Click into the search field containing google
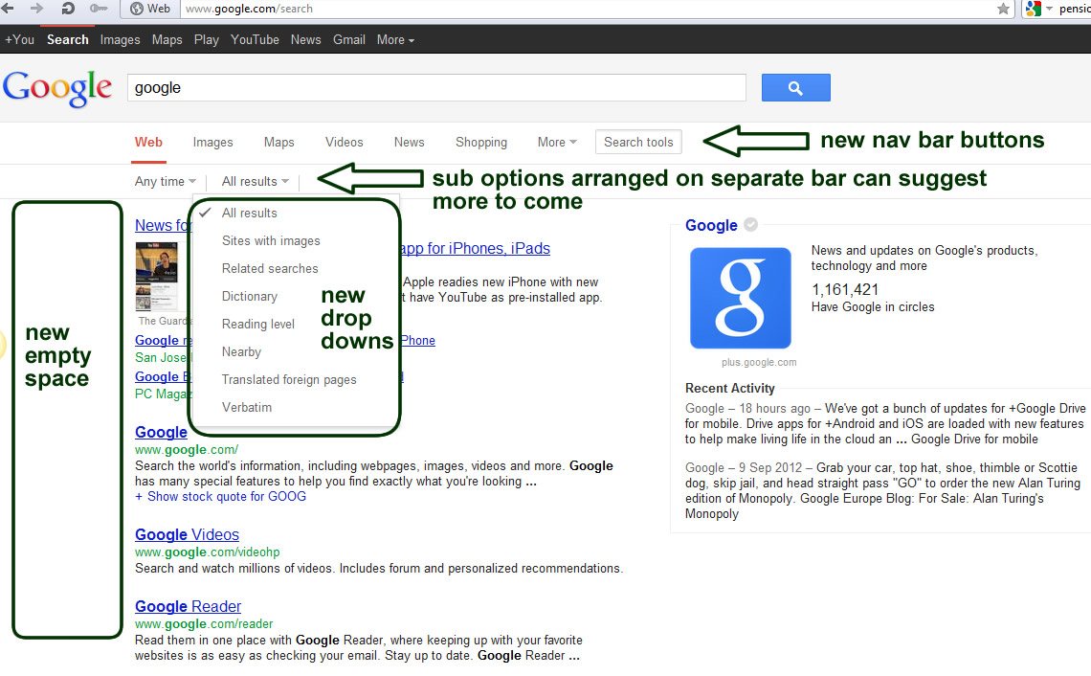This screenshot has width=1091, height=676. 437,88
